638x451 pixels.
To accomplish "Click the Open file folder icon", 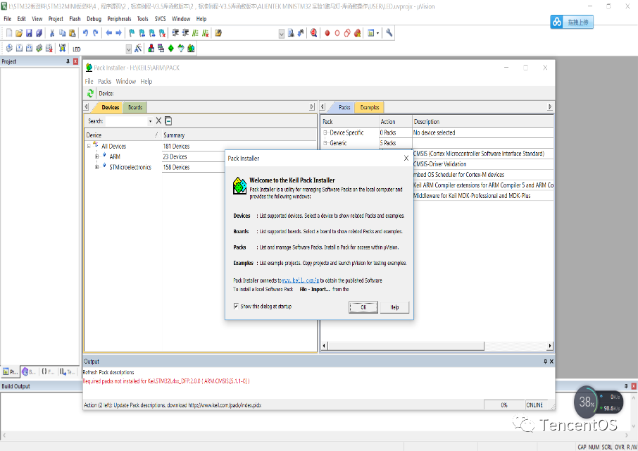I will click(x=19, y=33).
